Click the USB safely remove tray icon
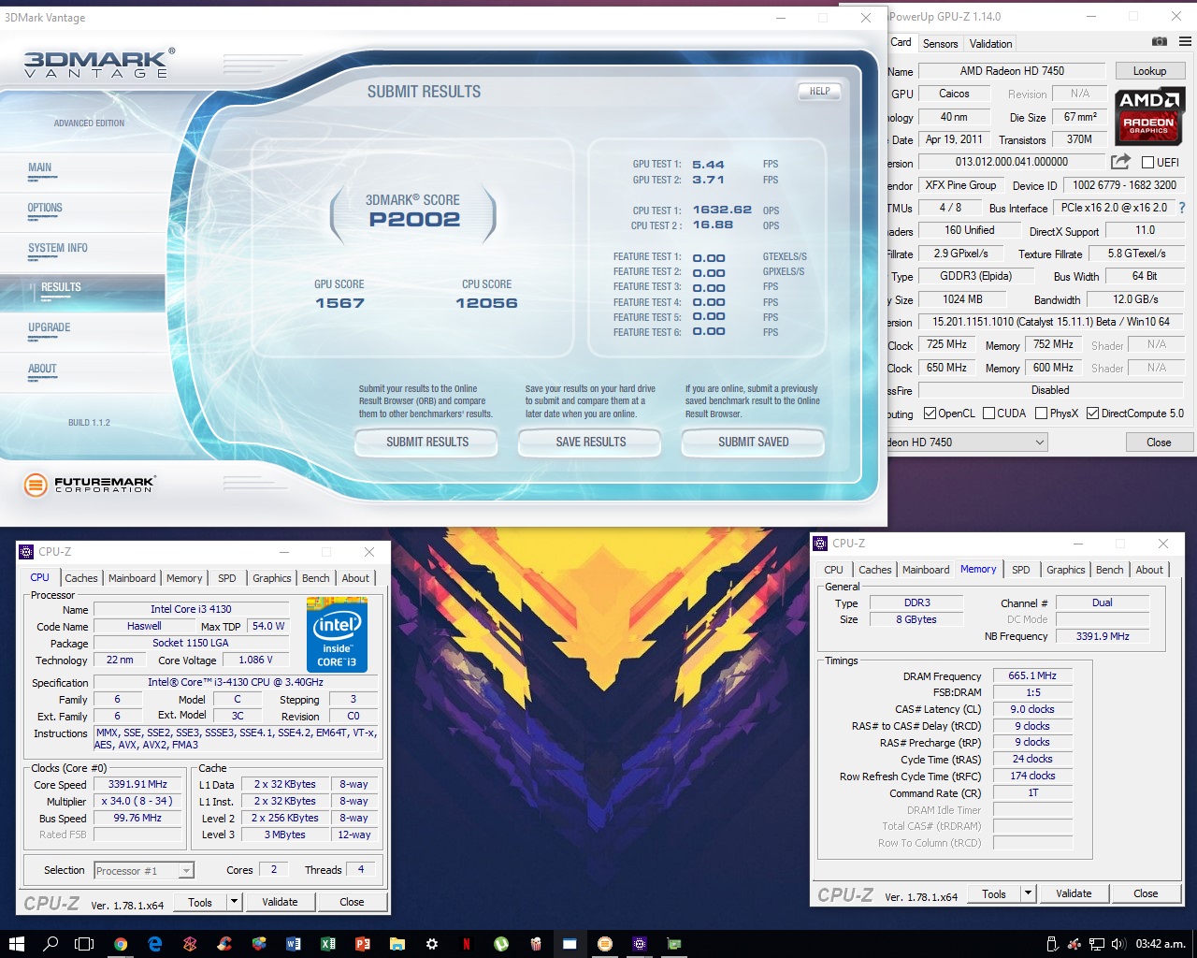This screenshot has width=1197, height=958. pyautogui.click(x=1051, y=944)
